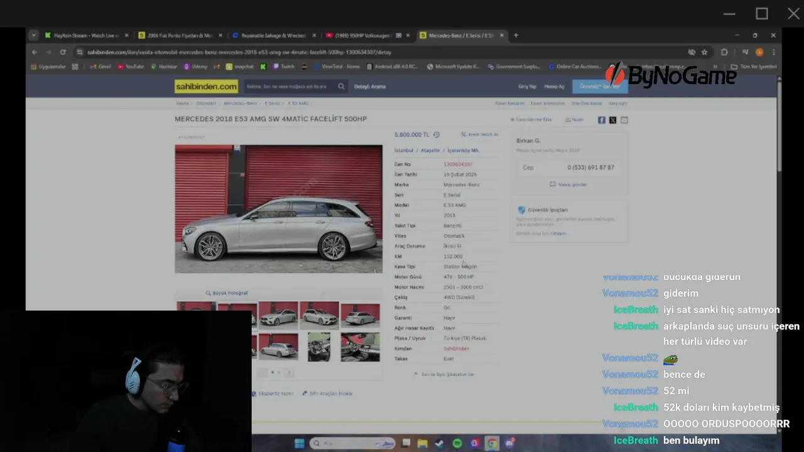Open Windows Start menu
The width and height of the screenshot is (804, 452).
(x=300, y=443)
